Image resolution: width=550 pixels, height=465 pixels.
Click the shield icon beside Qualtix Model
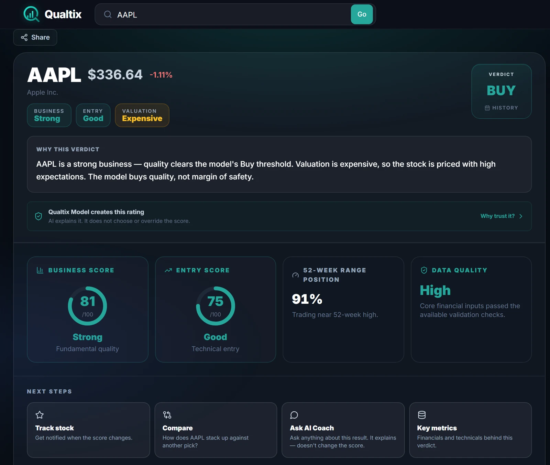[38, 216]
